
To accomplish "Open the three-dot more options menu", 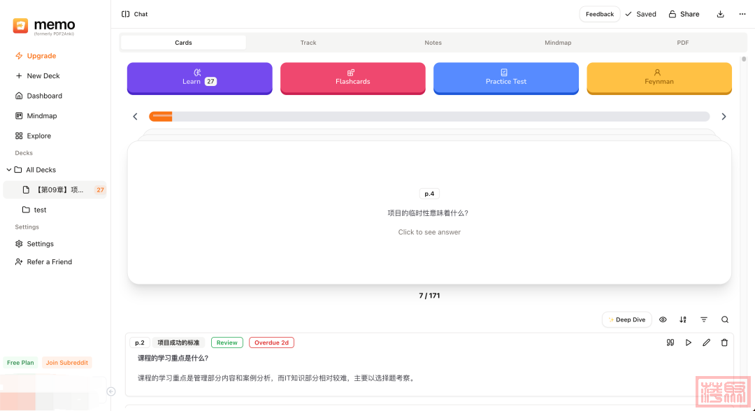I will click(x=742, y=14).
